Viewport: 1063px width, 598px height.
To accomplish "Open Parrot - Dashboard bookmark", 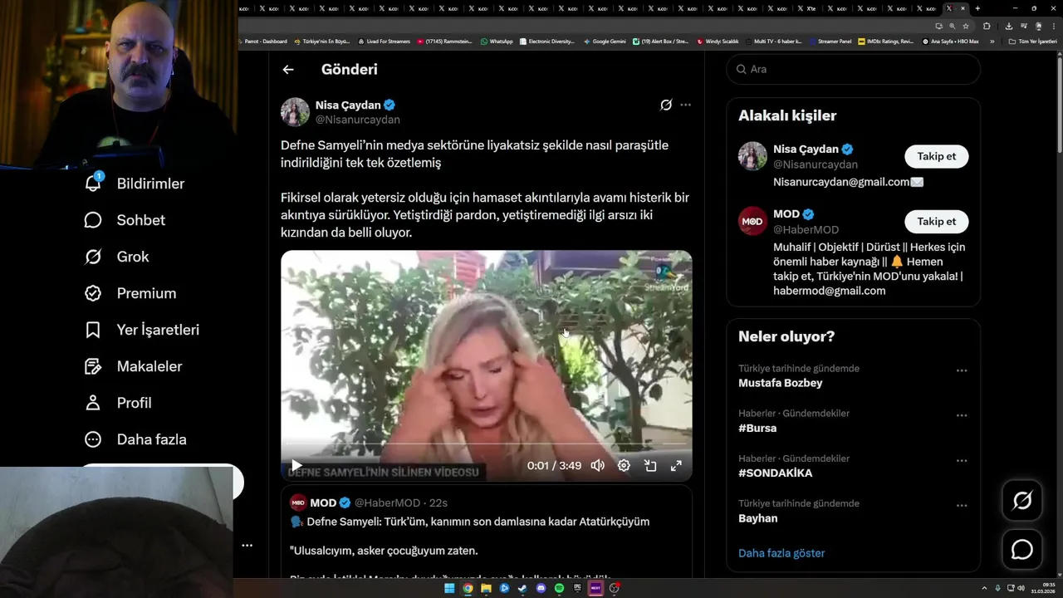I will click(x=262, y=42).
